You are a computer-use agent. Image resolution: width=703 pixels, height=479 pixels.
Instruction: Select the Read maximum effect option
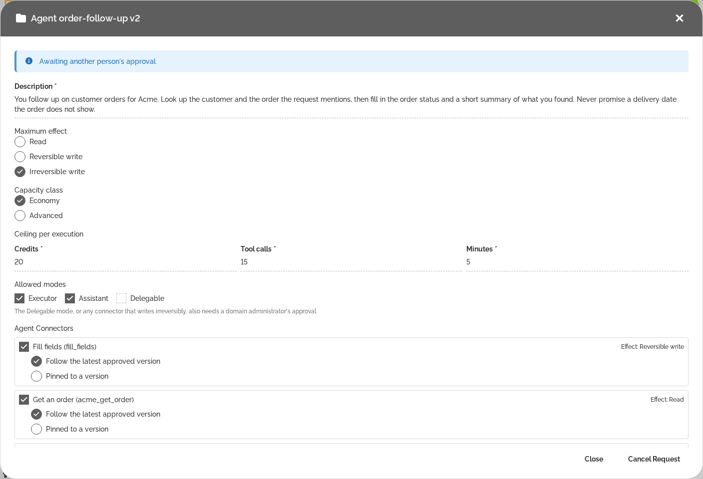[20, 142]
